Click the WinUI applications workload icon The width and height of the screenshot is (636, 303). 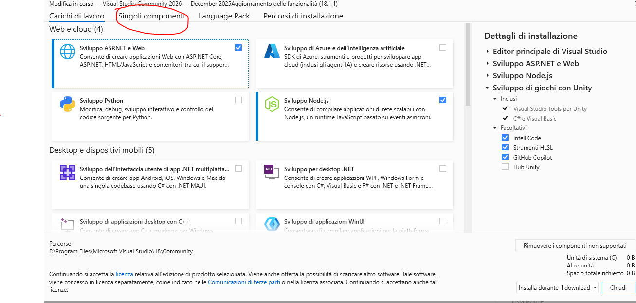click(271, 224)
